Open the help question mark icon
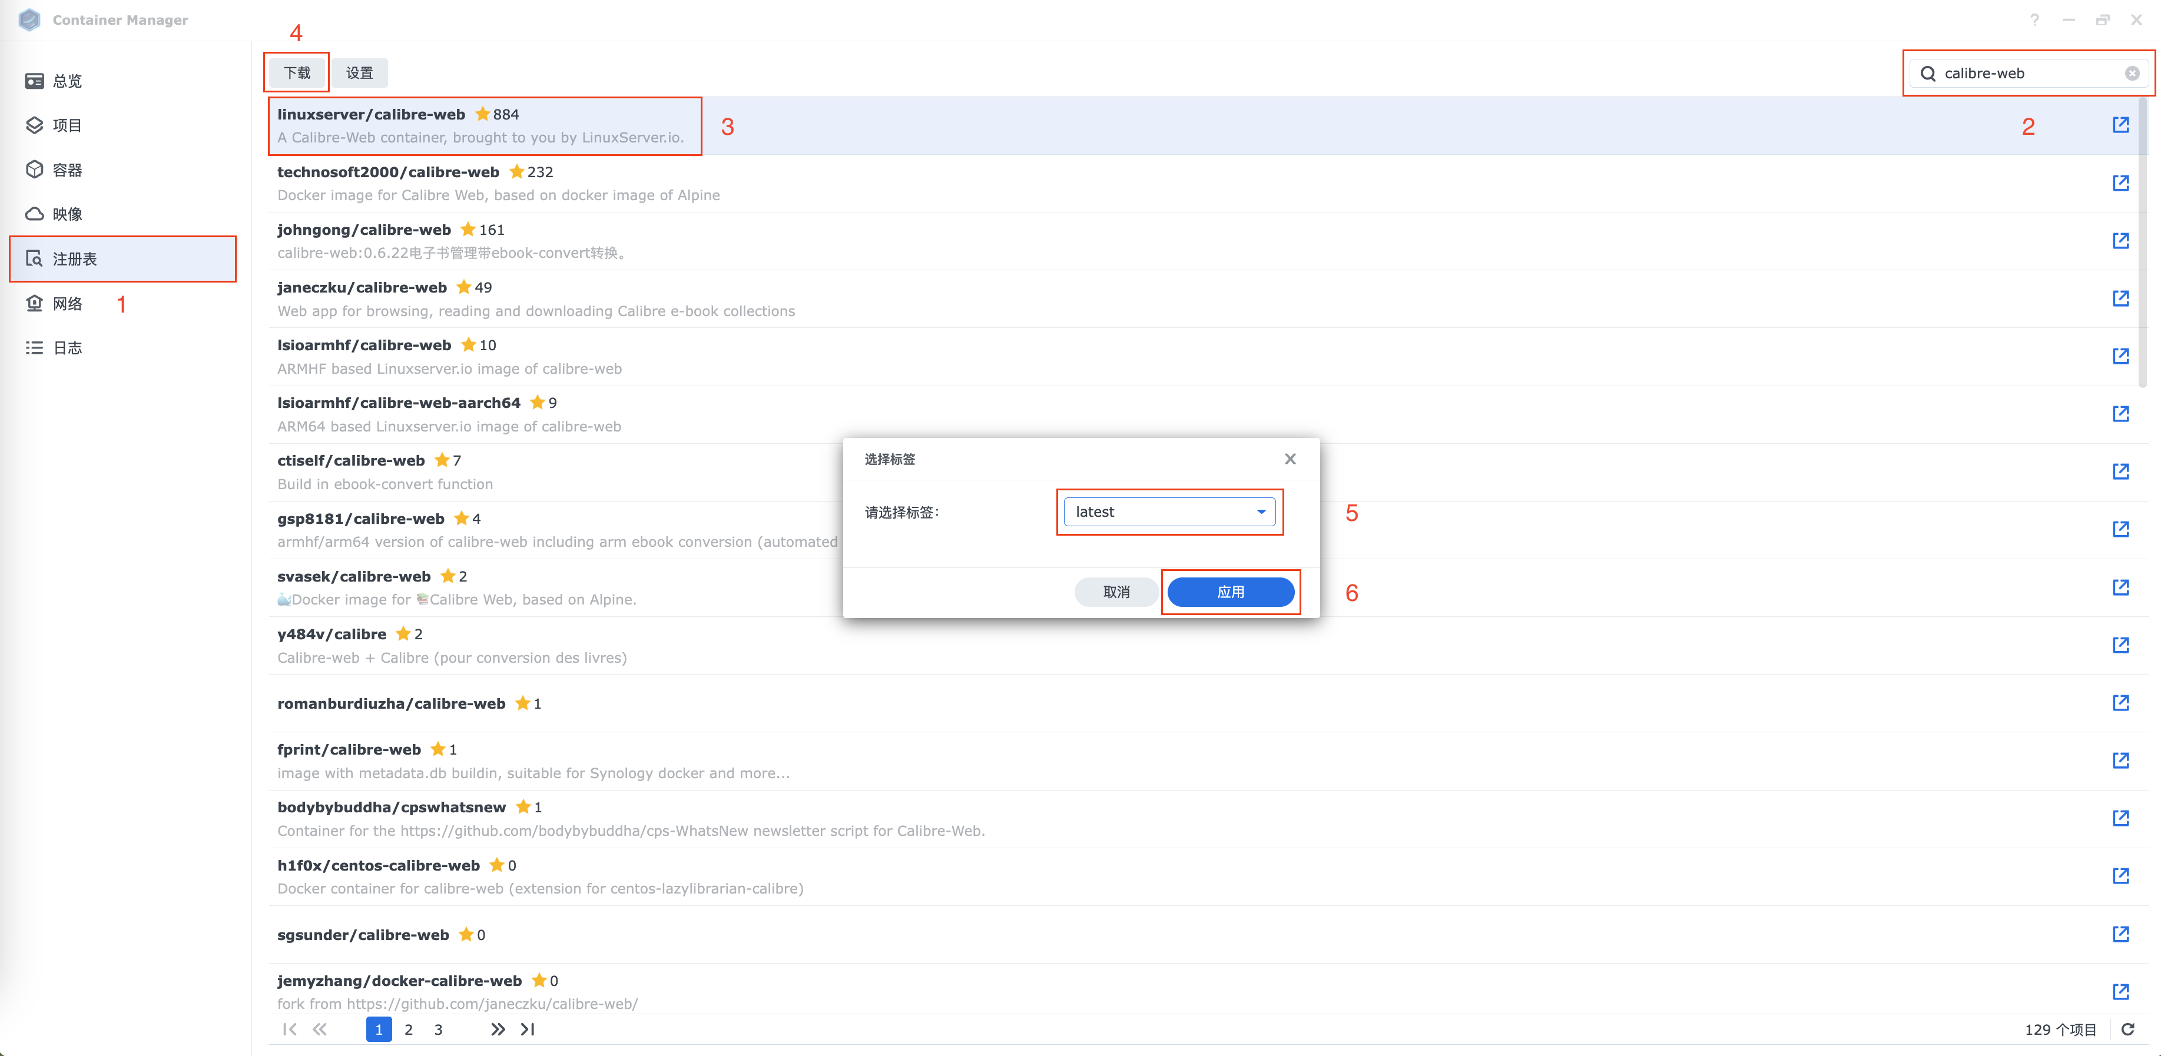This screenshot has width=2161, height=1056. [x=2034, y=20]
